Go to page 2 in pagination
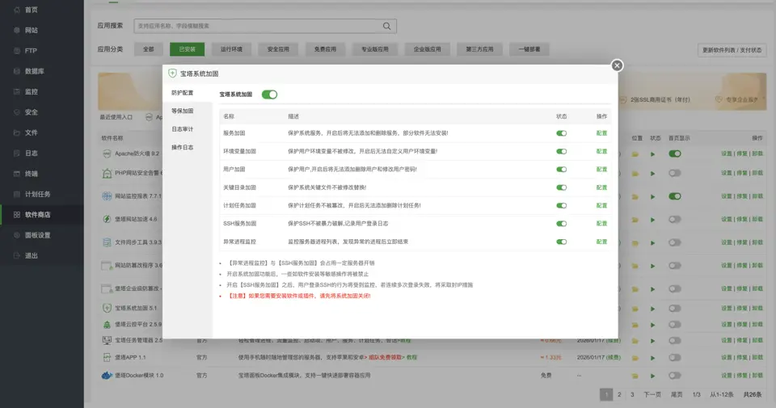Screen dimensions: 776x408 tap(619, 394)
